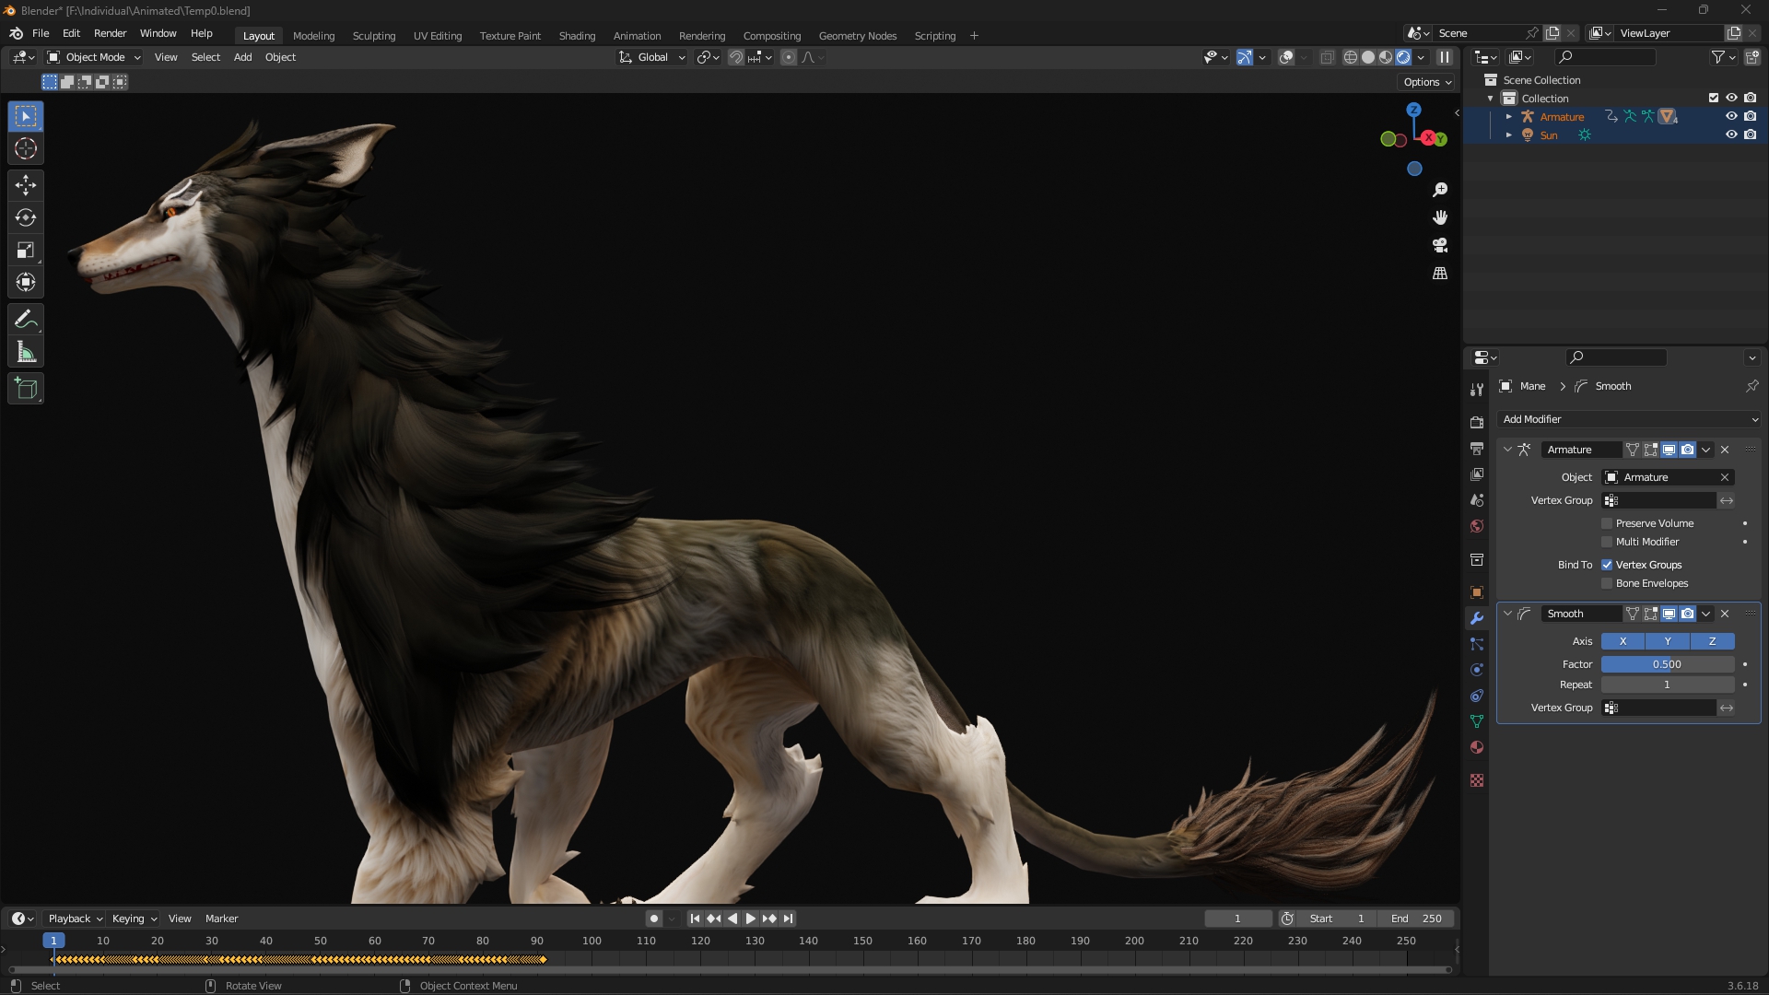The height and width of the screenshot is (995, 1769).
Task: Enable Preserve Volume checkbox
Action: pos(1607,523)
